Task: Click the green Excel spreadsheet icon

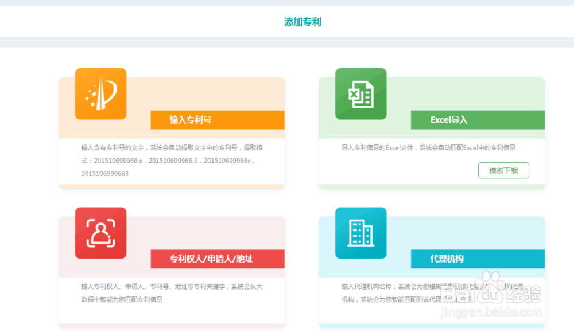Action: tap(360, 94)
